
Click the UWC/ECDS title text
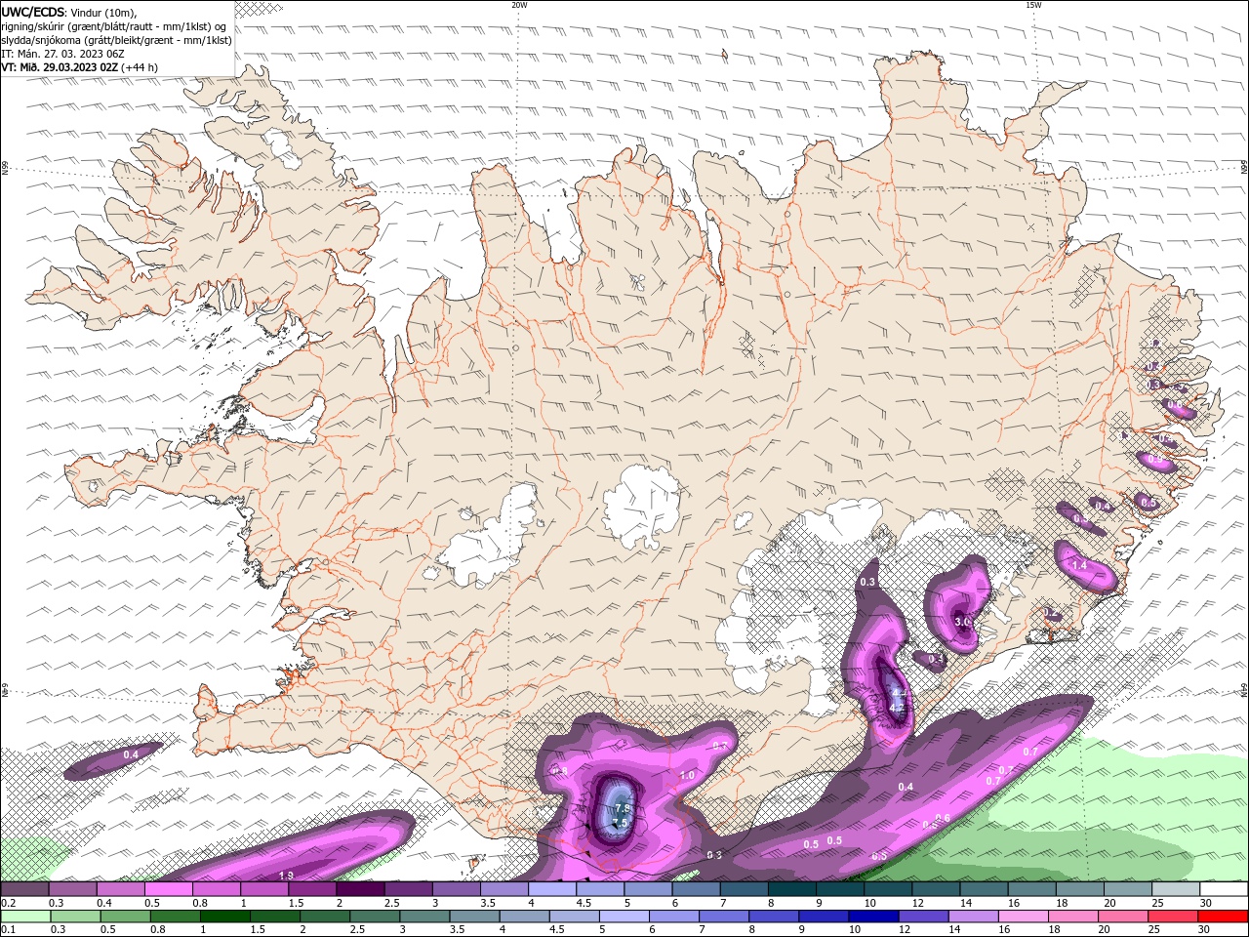32,12
